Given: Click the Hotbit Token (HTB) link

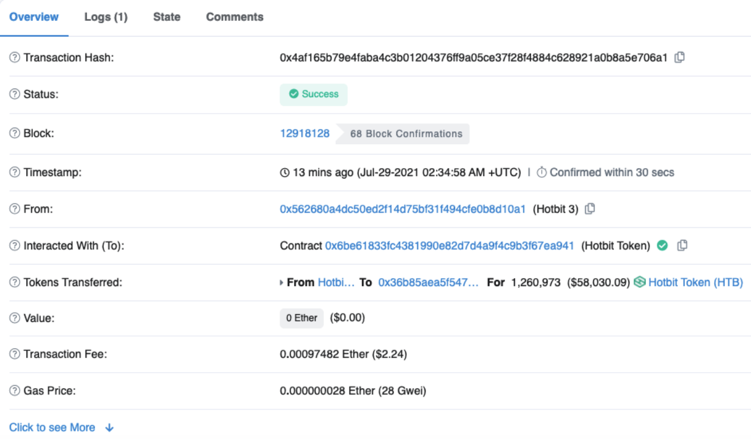Looking at the screenshot, I should [695, 282].
